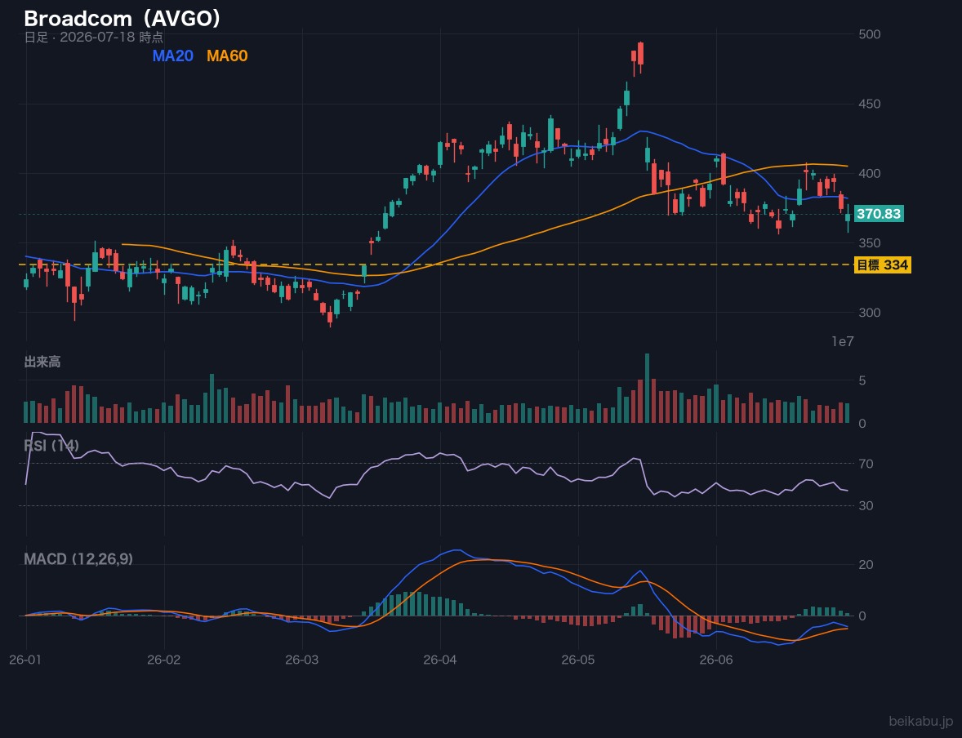Click the 目標 334 target price label
This screenshot has height=738, width=962.
click(882, 265)
